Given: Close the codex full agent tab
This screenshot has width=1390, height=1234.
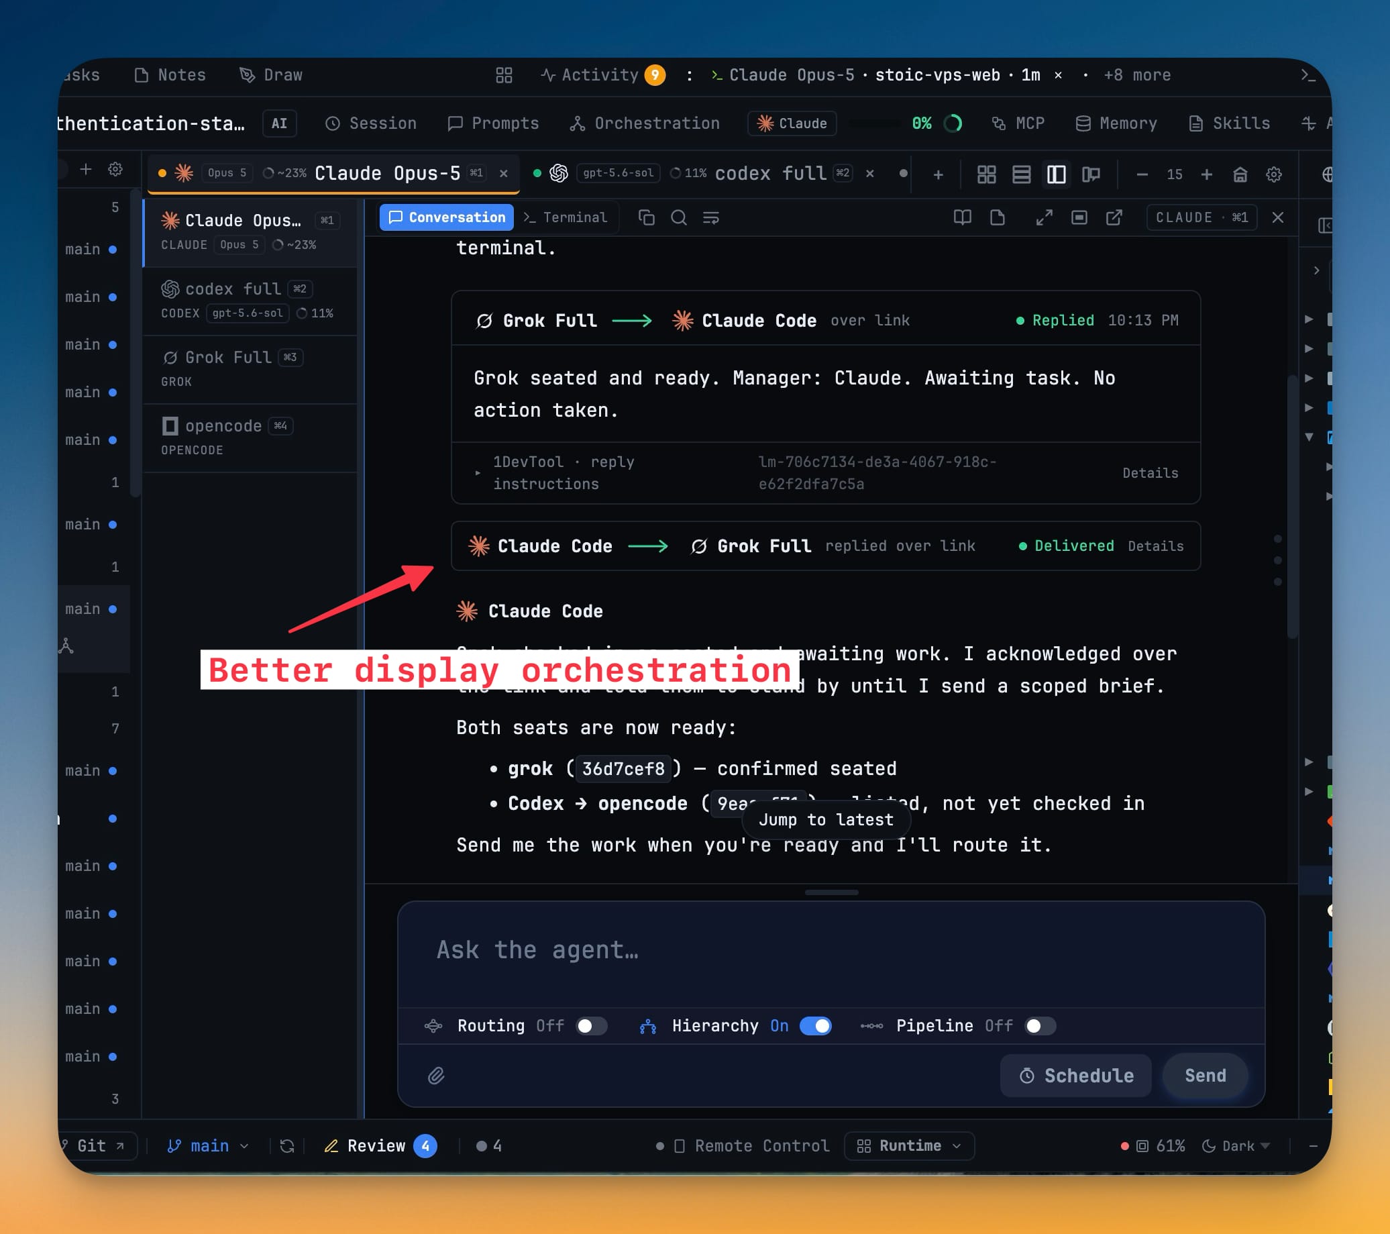Looking at the screenshot, I should coord(870,174).
